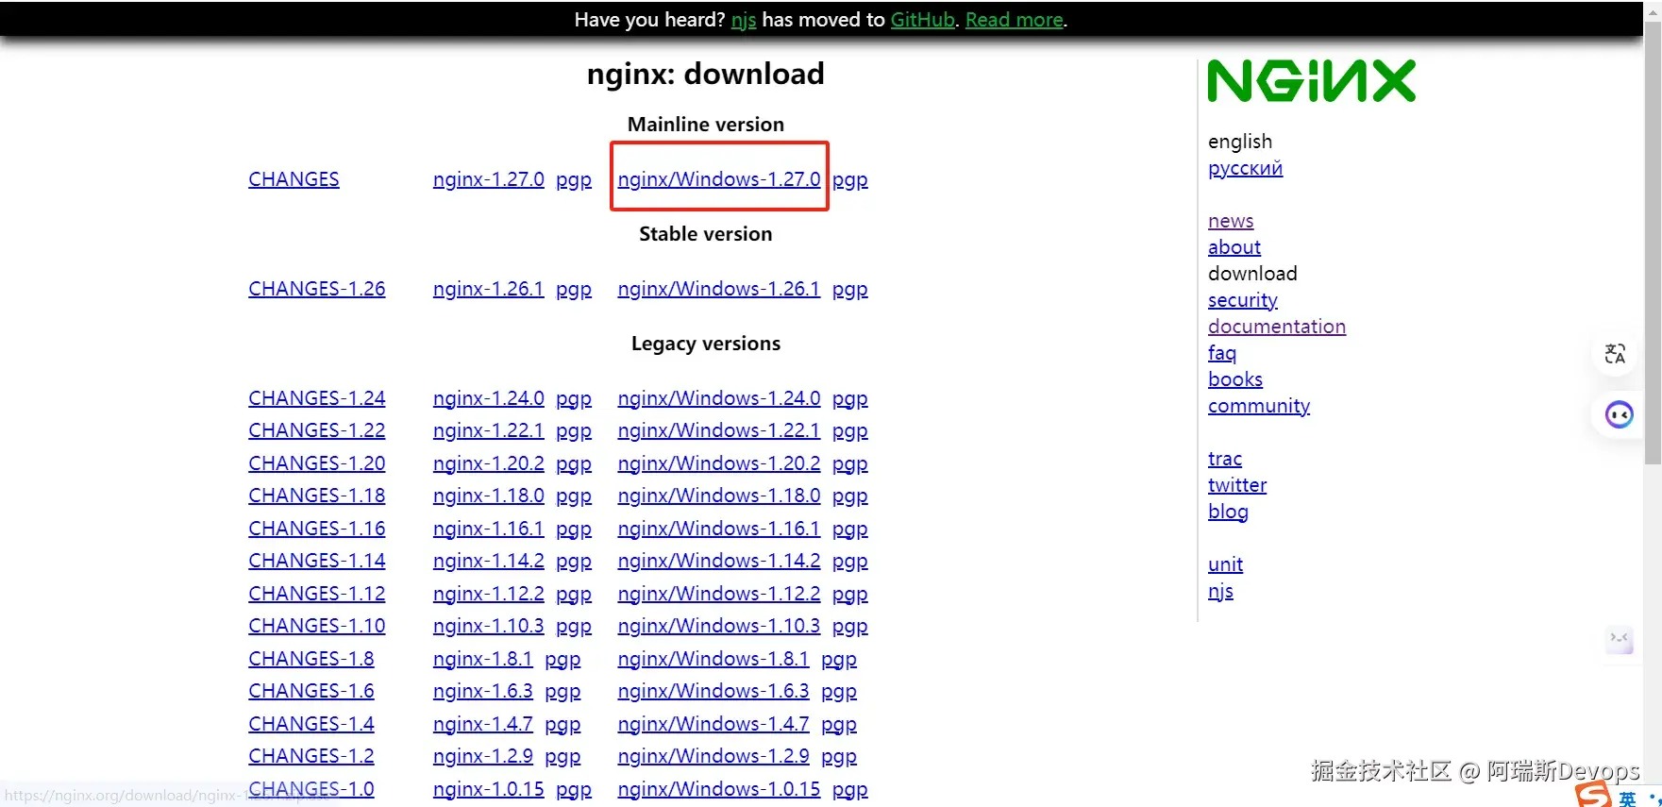Download nginx-1.16.1 source
Viewport: 1662px width, 807px height.
[x=489, y=529]
